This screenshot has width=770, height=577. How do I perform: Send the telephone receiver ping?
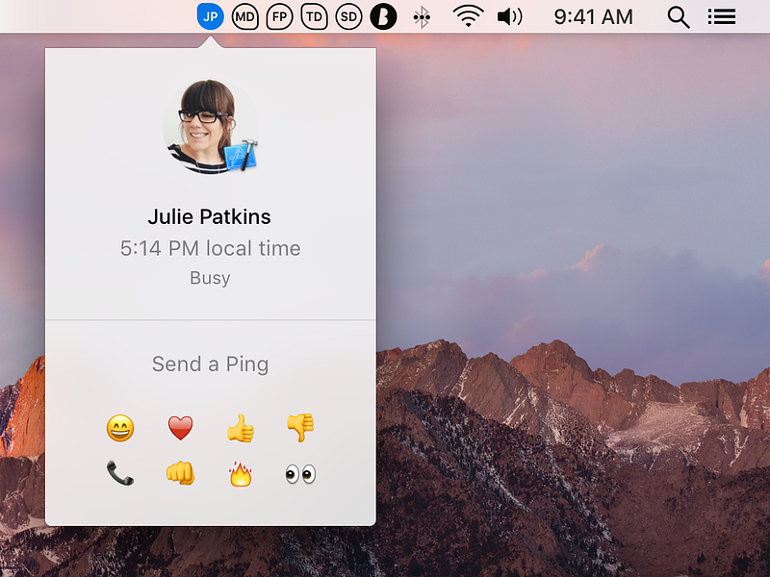tap(120, 473)
